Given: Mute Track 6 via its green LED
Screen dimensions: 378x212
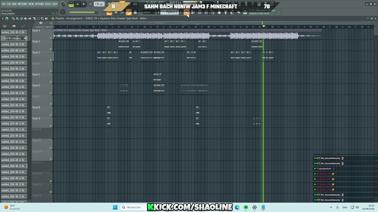Looking at the screenshot, I should tap(51, 93).
